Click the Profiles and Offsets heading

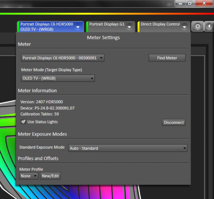pyautogui.click(x=38, y=158)
